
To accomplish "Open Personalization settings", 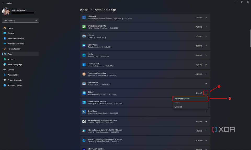I will coord(20,49).
